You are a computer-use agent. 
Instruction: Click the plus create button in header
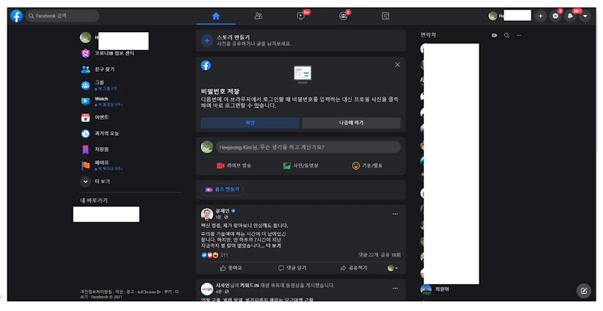(x=540, y=16)
